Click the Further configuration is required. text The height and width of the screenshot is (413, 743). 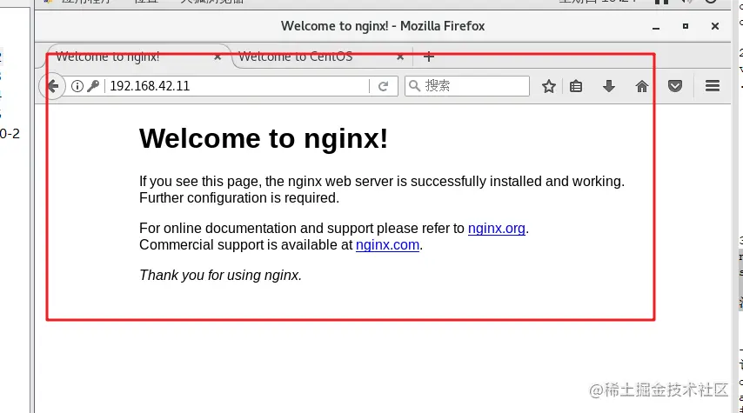(239, 198)
